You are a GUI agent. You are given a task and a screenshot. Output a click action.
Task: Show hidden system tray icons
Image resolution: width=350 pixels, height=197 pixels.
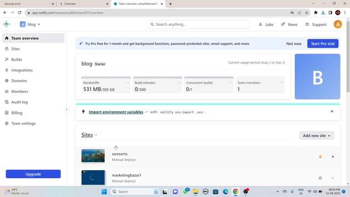(277, 192)
